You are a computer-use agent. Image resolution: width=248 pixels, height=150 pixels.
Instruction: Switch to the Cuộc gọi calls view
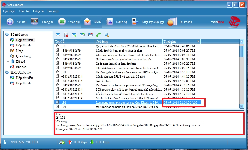(69, 22)
